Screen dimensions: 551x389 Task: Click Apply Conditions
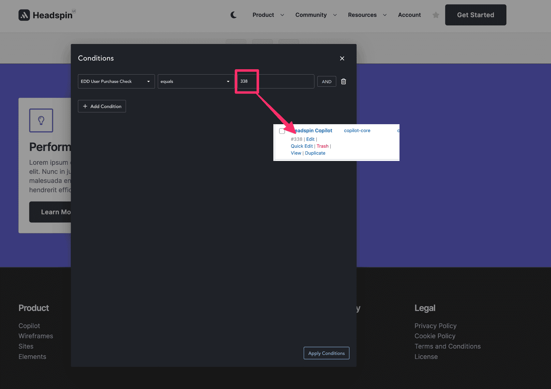coord(326,353)
